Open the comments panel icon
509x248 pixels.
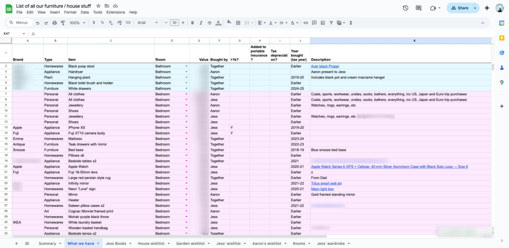tap(419, 8)
